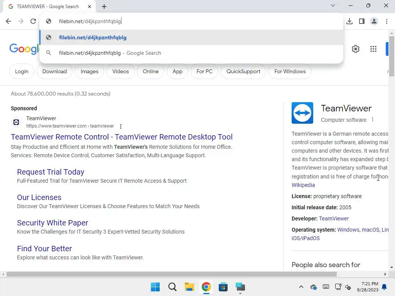
Task: Show hidden system tray icons
Action: [x=301, y=287]
